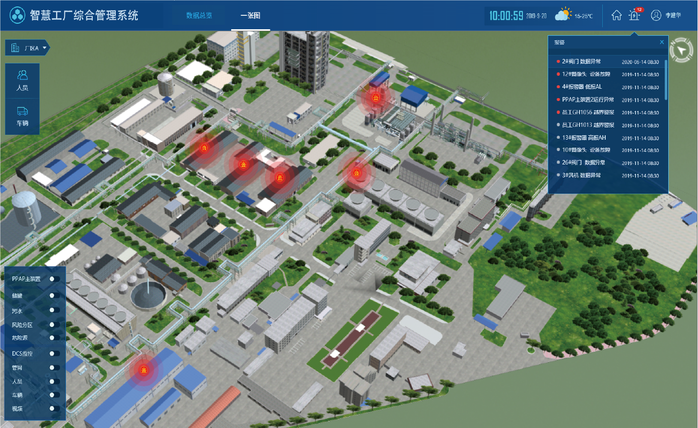Viewport: 698px width, 428px height.
Task: Turn on the 视频 layer switch
Action: [x=55, y=409]
